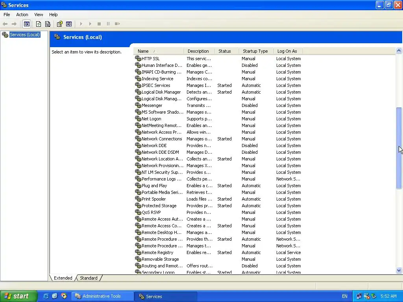Select the Indexing Service row
This screenshot has width=403, height=302.
157,79
